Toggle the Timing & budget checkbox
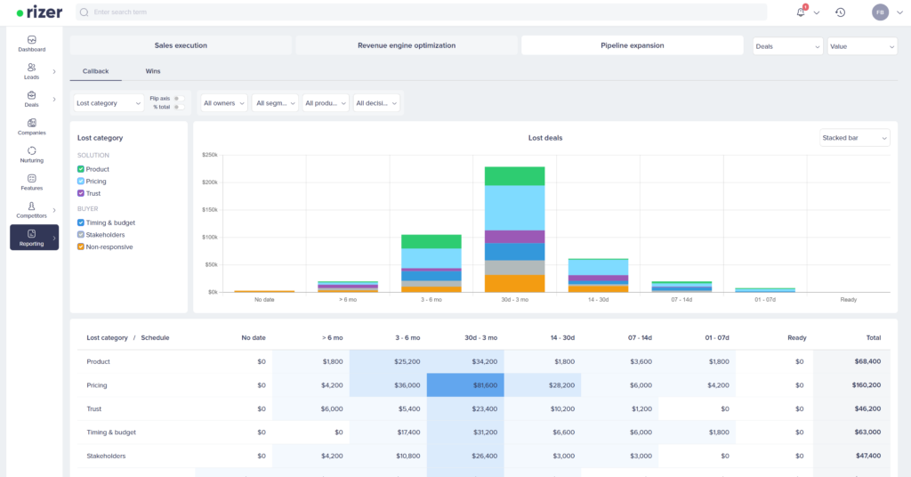911x477 pixels. coord(81,222)
